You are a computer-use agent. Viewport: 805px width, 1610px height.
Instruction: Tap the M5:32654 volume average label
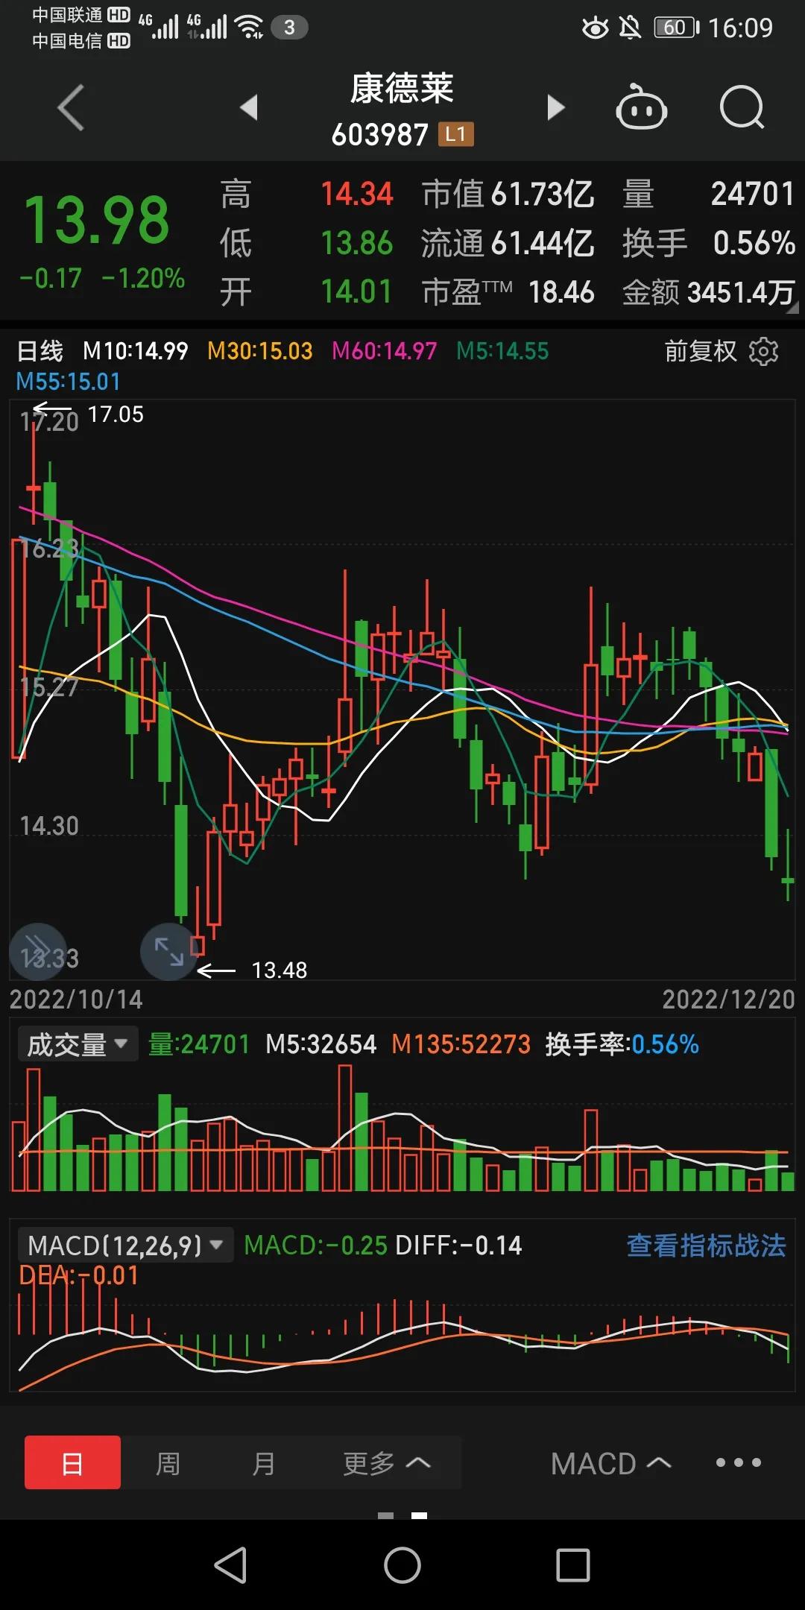click(x=321, y=1044)
